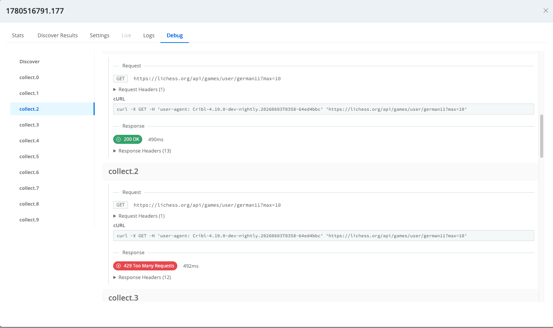Click the GET method tag above 200 OK
The height and width of the screenshot is (328, 553).
[120, 79]
